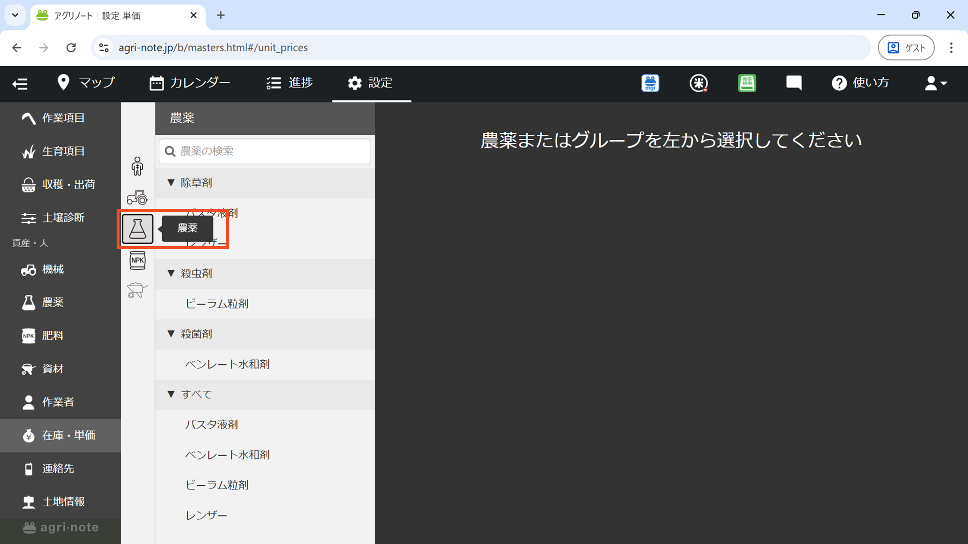
Task: Collapse the すべて group
Action: 265,395
